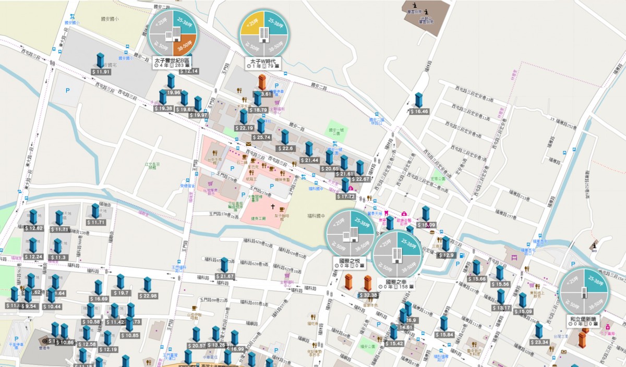This screenshot has height=367, width=626.
Task: Open the building marker priced $22.98
Action: [x=148, y=285]
